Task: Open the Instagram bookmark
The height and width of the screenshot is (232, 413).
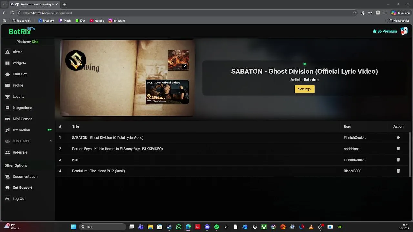Action: 116,21
